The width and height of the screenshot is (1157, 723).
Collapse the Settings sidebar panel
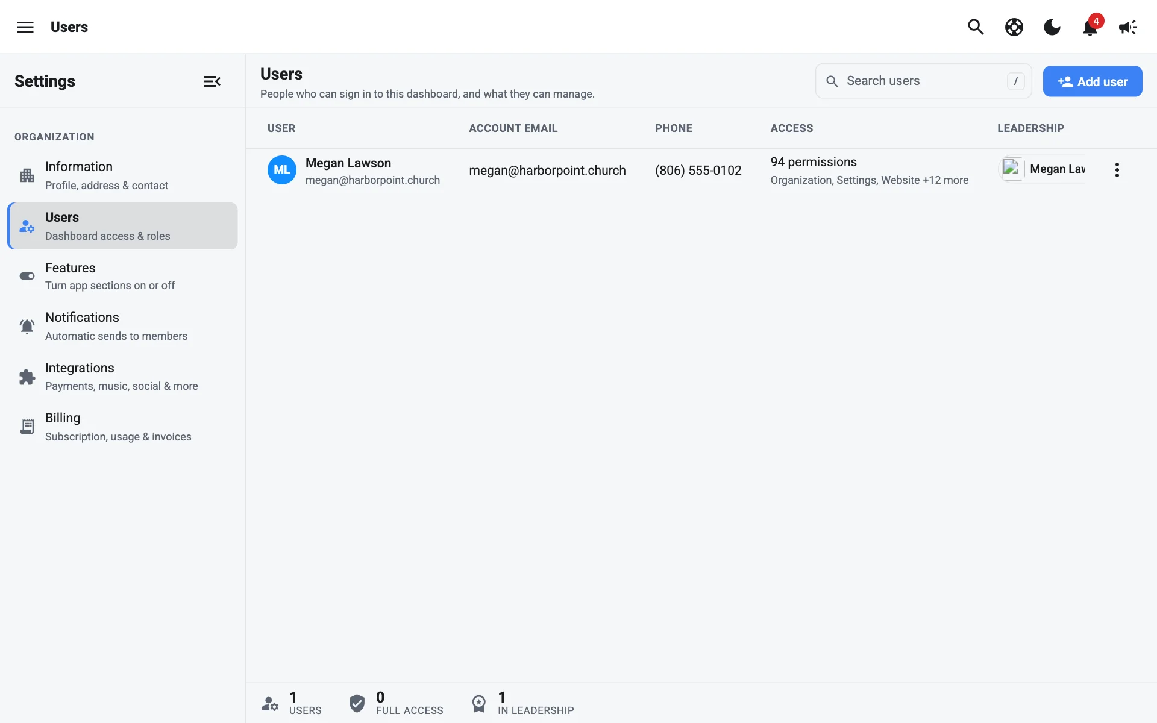pos(212,81)
